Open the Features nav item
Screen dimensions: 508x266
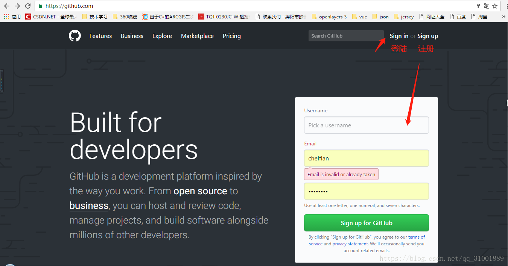tap(100, 36)
